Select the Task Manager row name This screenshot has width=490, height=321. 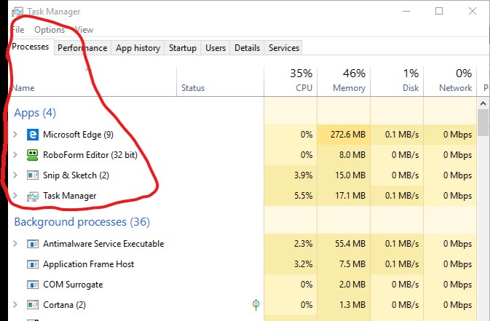(x=70, y=196)
